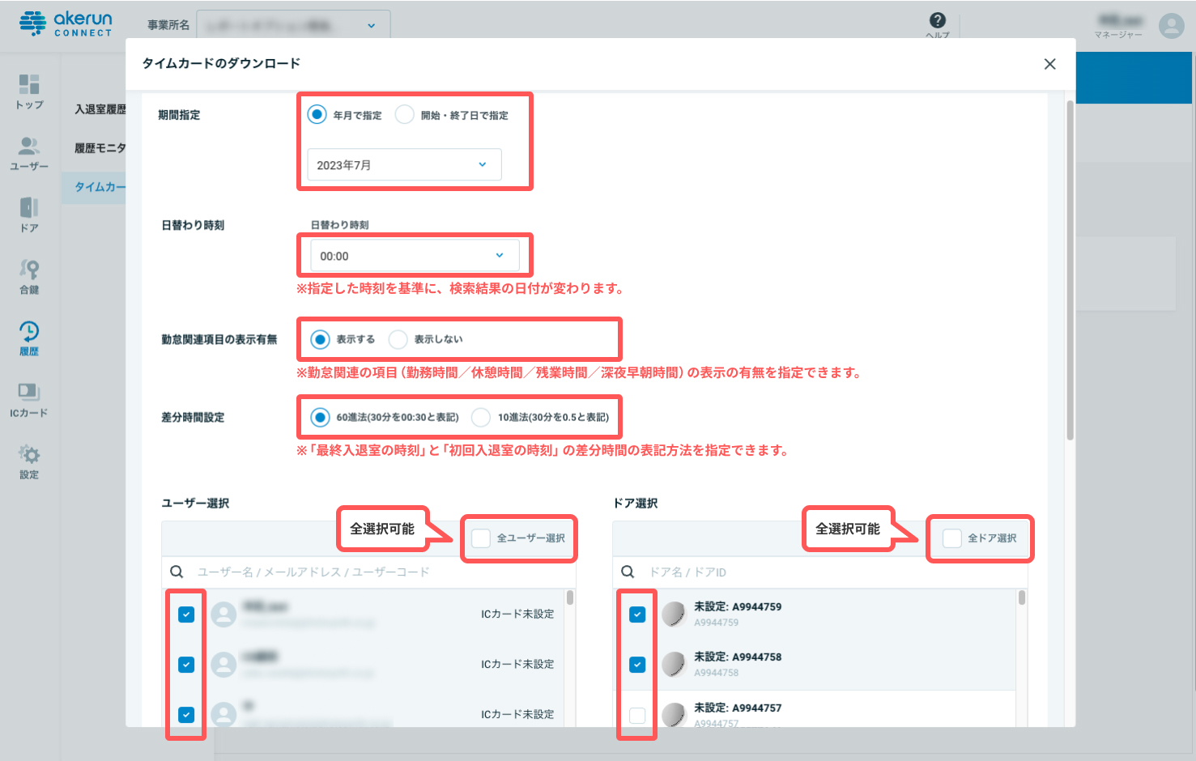1196x761 pixels.
Task: Open the ユーザー section icon
Action: (29, 147)
